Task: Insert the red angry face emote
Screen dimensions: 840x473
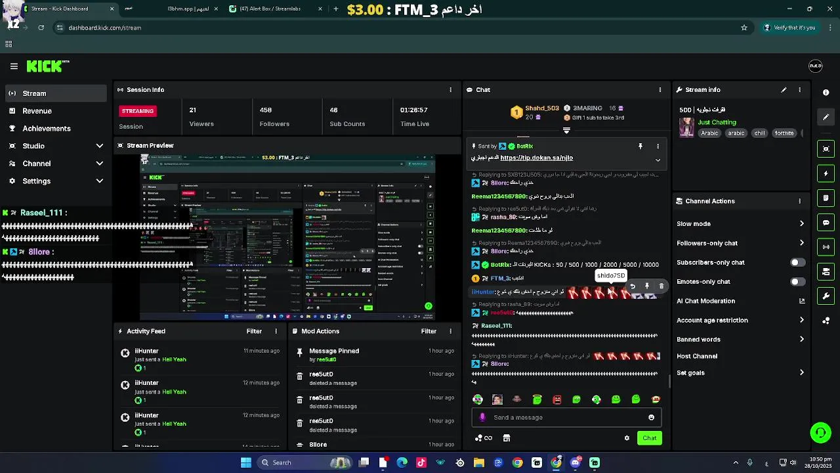Action: point(557,399)
